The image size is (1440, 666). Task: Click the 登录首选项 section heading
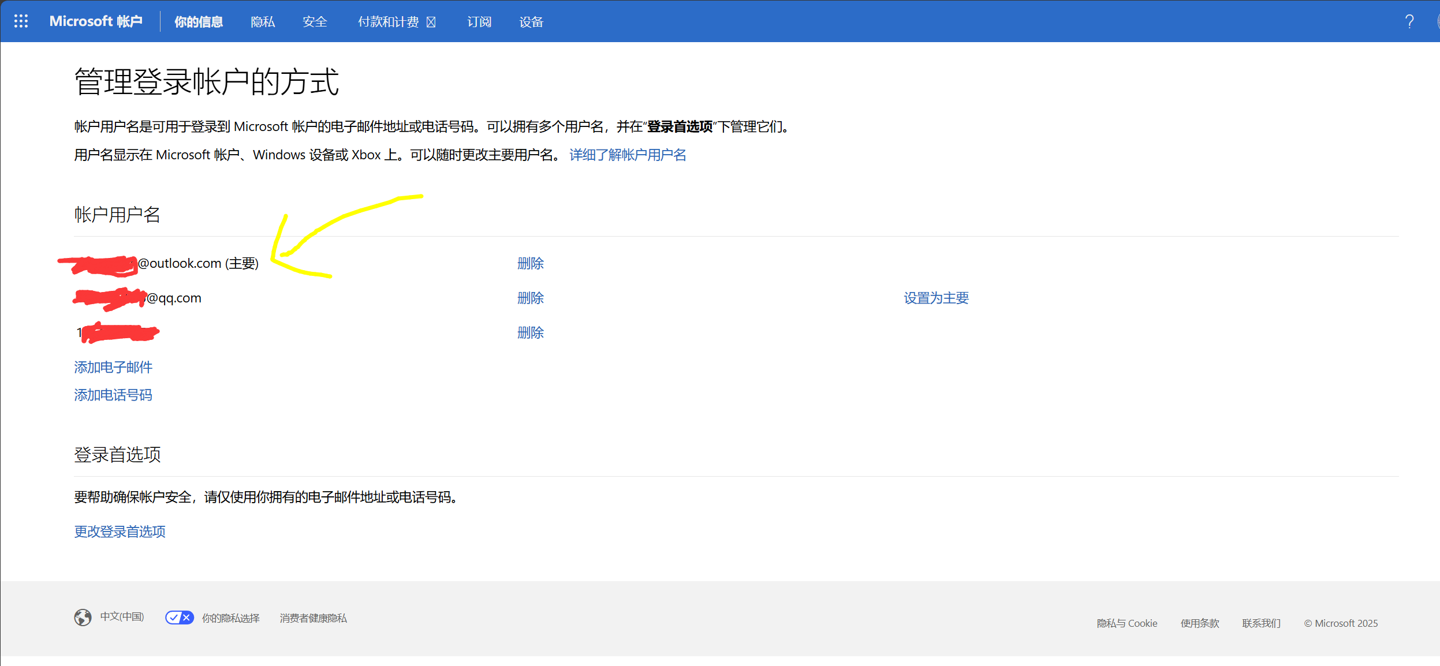[x=117, y=455]
